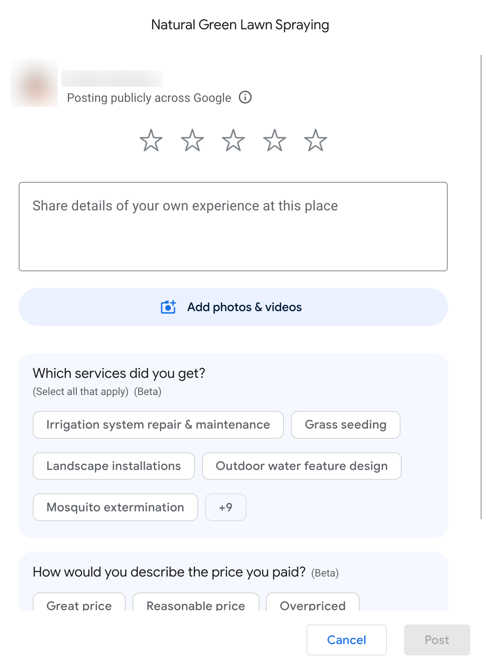Viewport: 482px width, 662px height.
Task: Select the Outdoor water feature design chip
Action: point(301,466)
